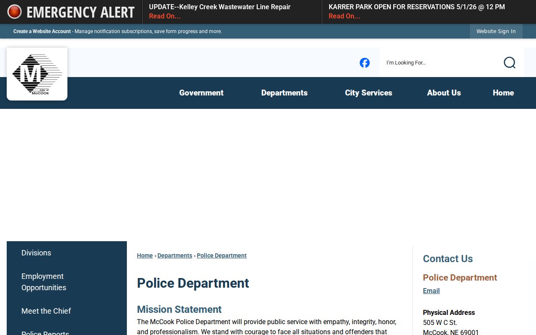This screenshot has width=536, height=335.
Task: Click Departments breadcrumb link
Action: 175,255
